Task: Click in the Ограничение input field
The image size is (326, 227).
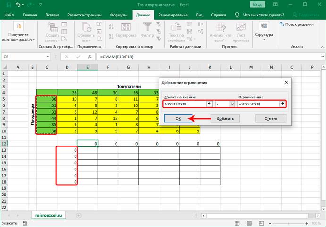Action: (x=259, y=104)
